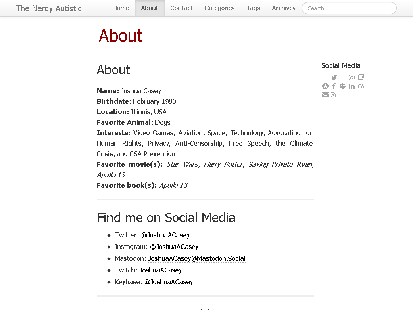
Task: Open the Last.fm icon in sidebar
Action: (361, 86)
